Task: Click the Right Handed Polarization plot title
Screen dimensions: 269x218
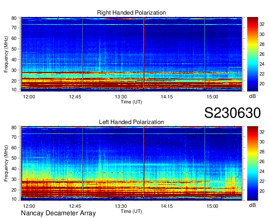Action: pyautogui.click(x=131, y=13)
